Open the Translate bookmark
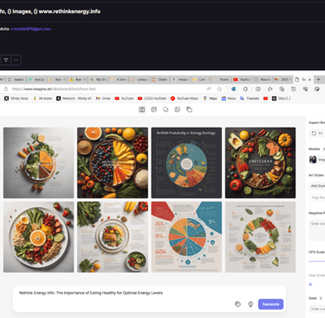325x318 pixels. point(250,98)
